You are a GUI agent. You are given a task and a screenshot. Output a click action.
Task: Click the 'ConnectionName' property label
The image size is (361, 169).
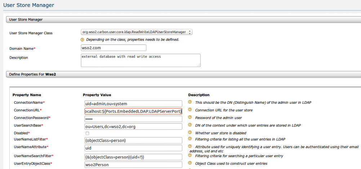tap(28, 102)
